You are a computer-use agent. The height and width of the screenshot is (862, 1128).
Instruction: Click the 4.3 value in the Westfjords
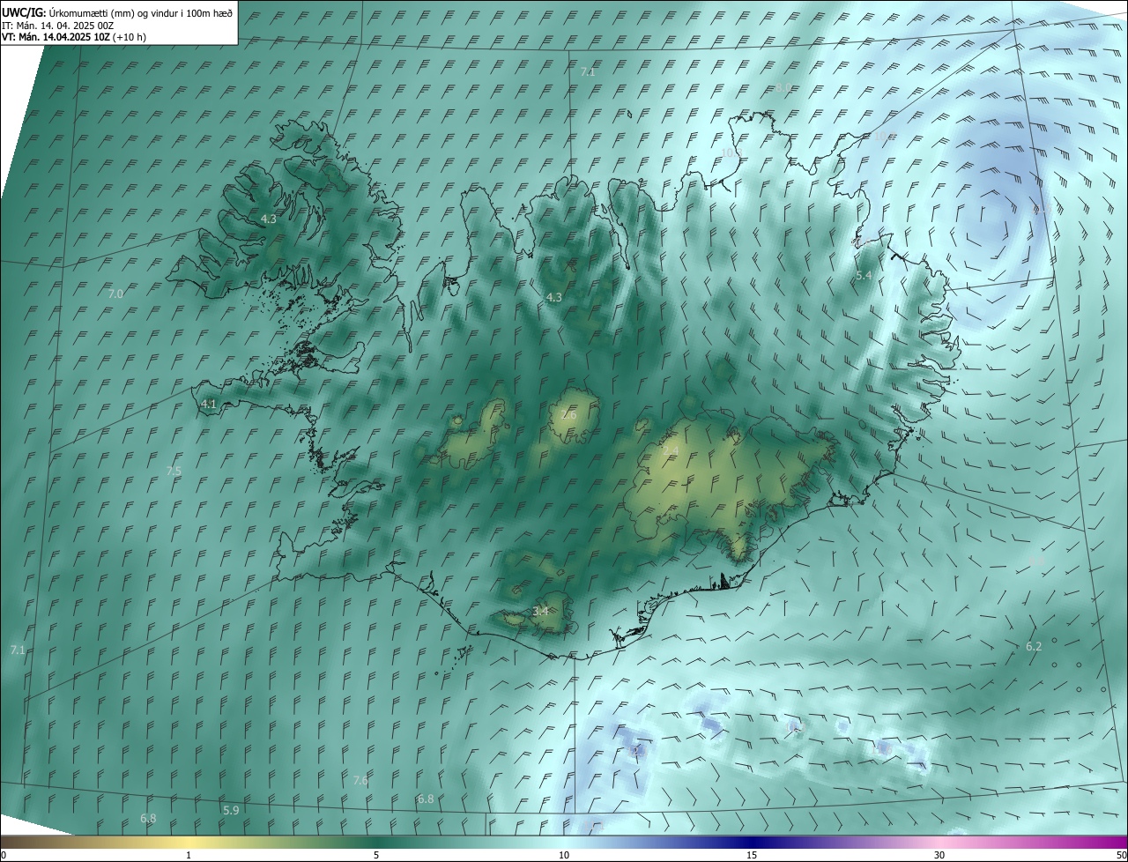(x=269, y=219)
